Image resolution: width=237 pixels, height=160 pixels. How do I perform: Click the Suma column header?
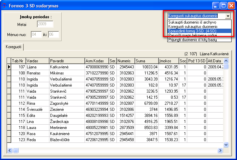tap(147, 61)
